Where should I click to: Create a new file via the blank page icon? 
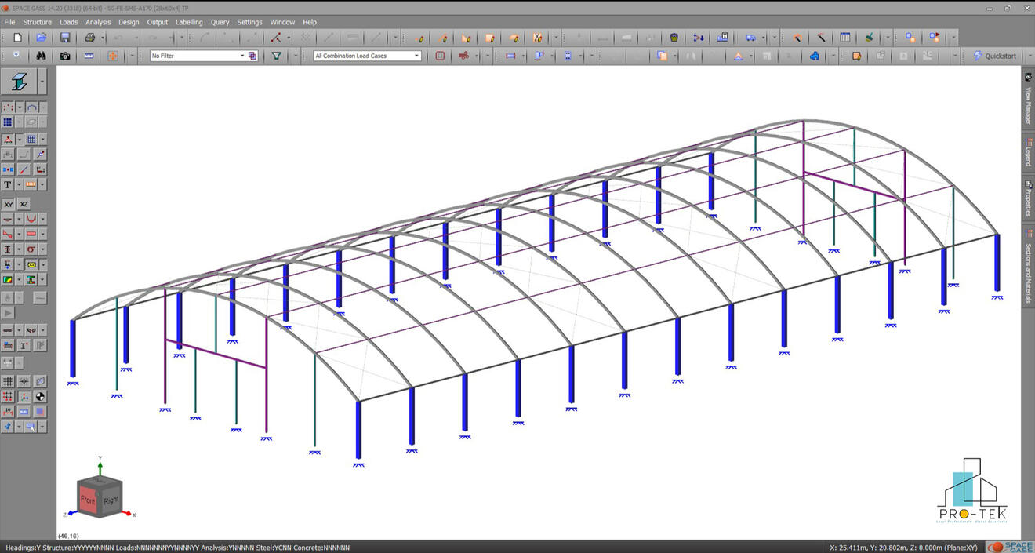[15, 37]
